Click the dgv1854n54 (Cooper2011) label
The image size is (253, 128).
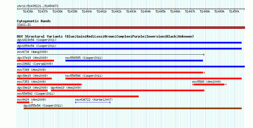pyautogui.click(x=37, y=46)
